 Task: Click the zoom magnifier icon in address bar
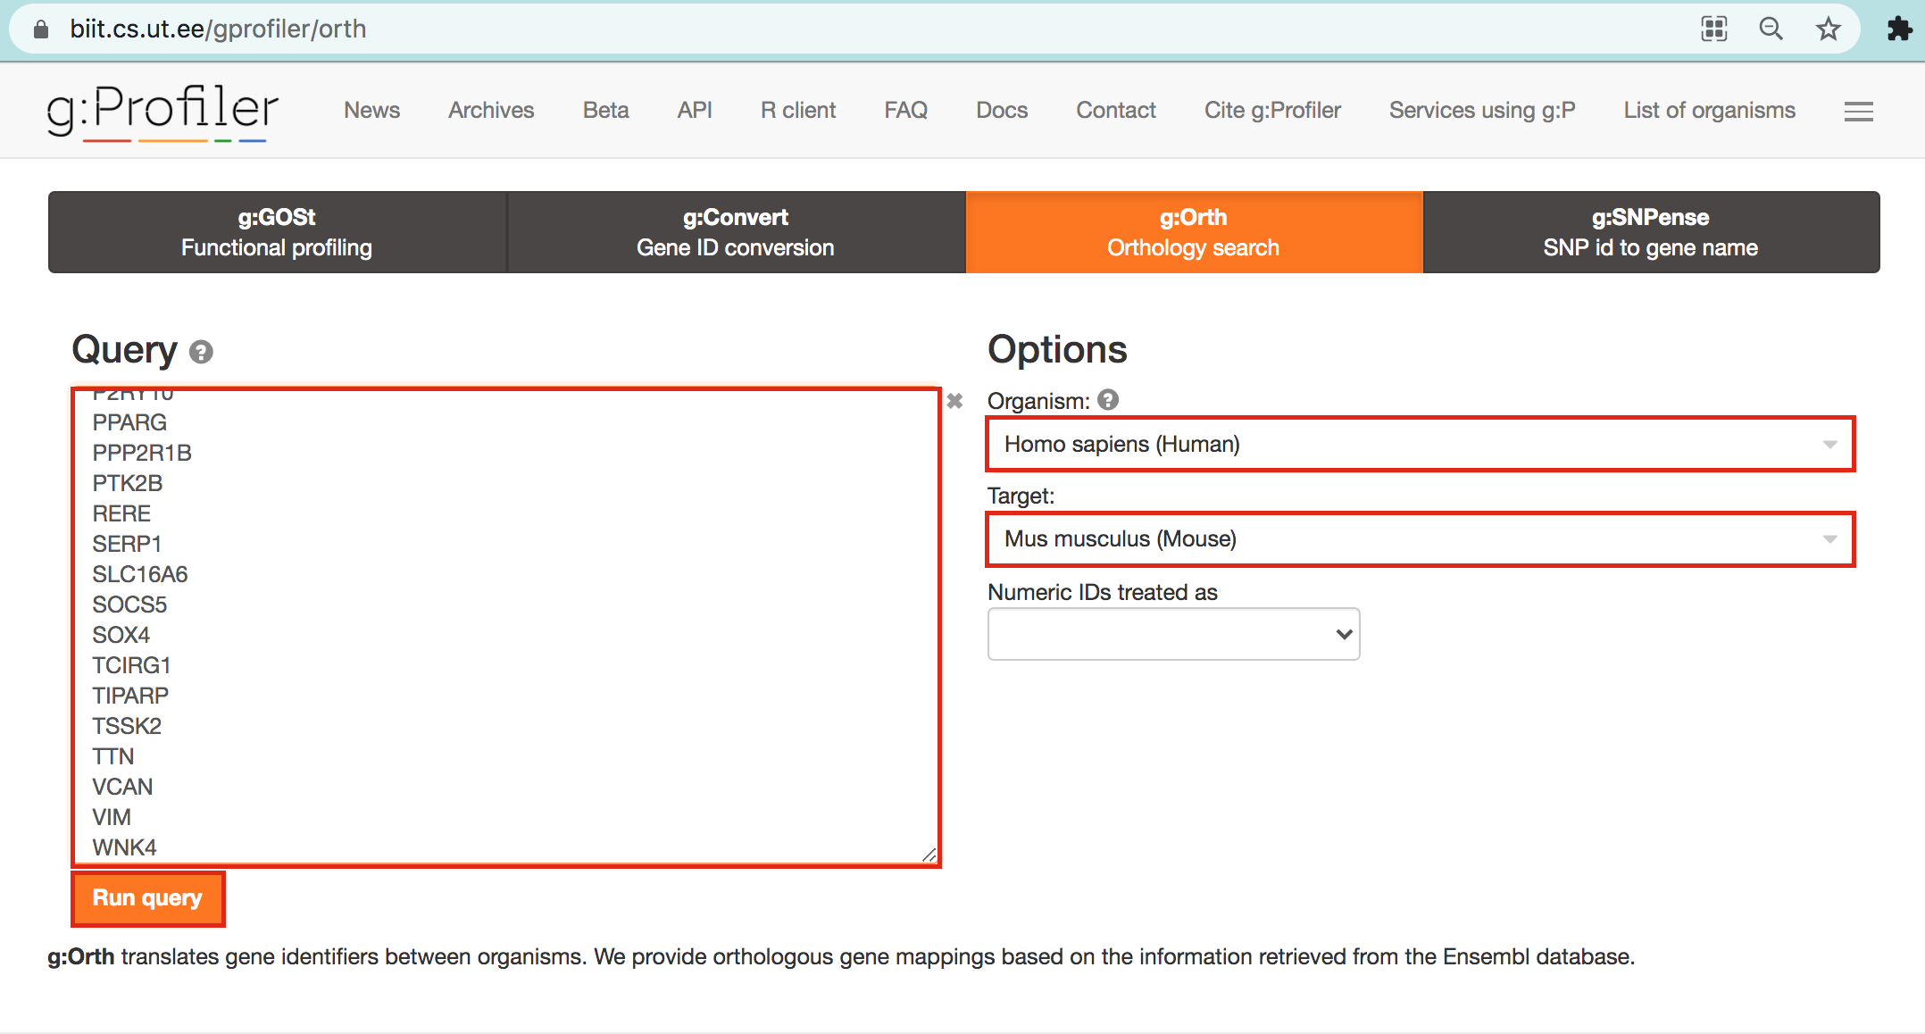pyautogui.click(x=1771, y=29)
